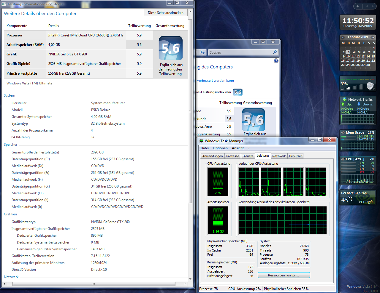Viewport: 380px width, 293px height.
Task: Follow the 'verbessert werden kann' link
Action: [216, 81]
